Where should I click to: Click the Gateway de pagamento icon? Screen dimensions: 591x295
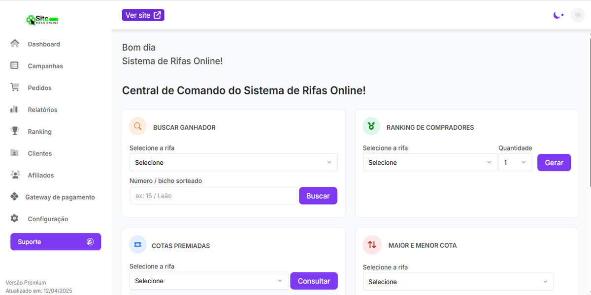pyautogui.click(x=15, y=197)
